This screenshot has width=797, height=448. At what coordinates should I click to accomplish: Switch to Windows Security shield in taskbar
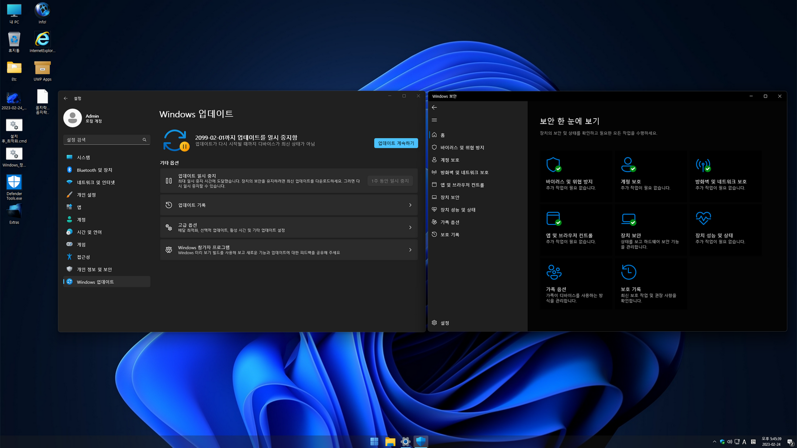click(x=421, y=442)
